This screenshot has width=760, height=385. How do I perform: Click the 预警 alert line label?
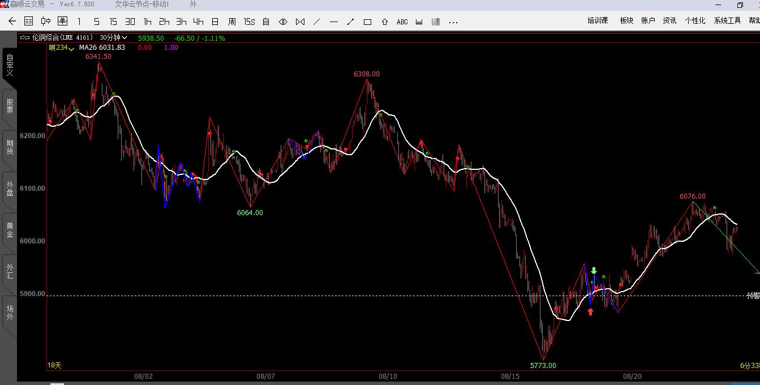pyautogui.click(x=753, y=296)
